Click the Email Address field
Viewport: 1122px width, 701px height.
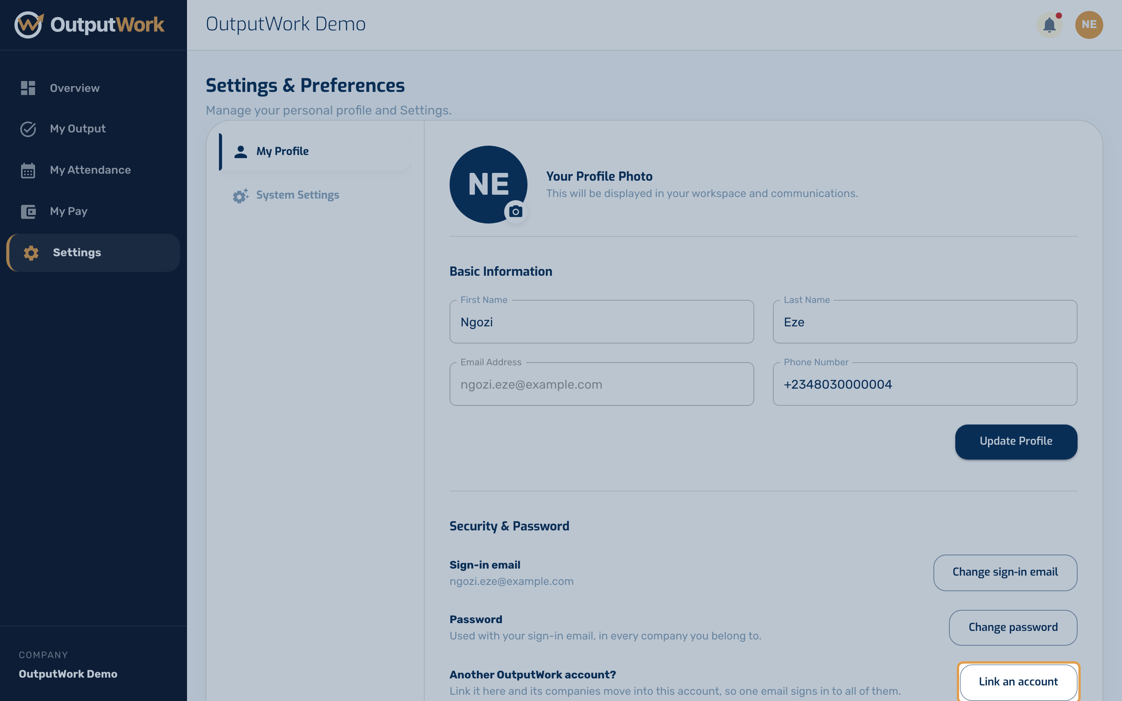coord(602,384)
